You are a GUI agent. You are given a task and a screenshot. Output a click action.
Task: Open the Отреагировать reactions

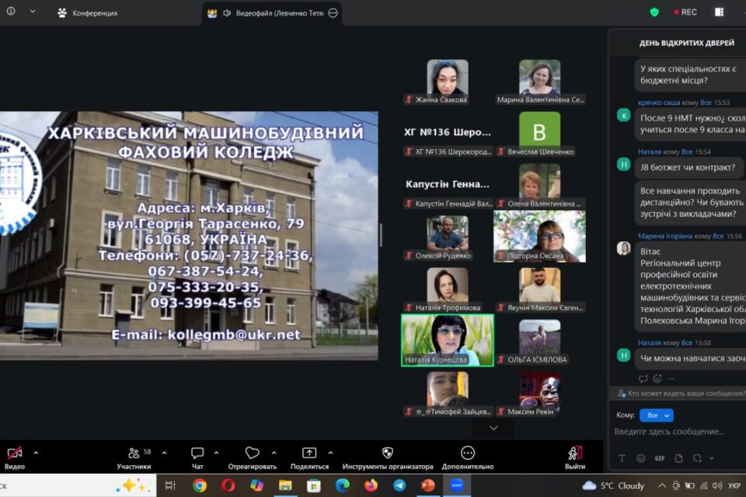(x=252, y=458)
